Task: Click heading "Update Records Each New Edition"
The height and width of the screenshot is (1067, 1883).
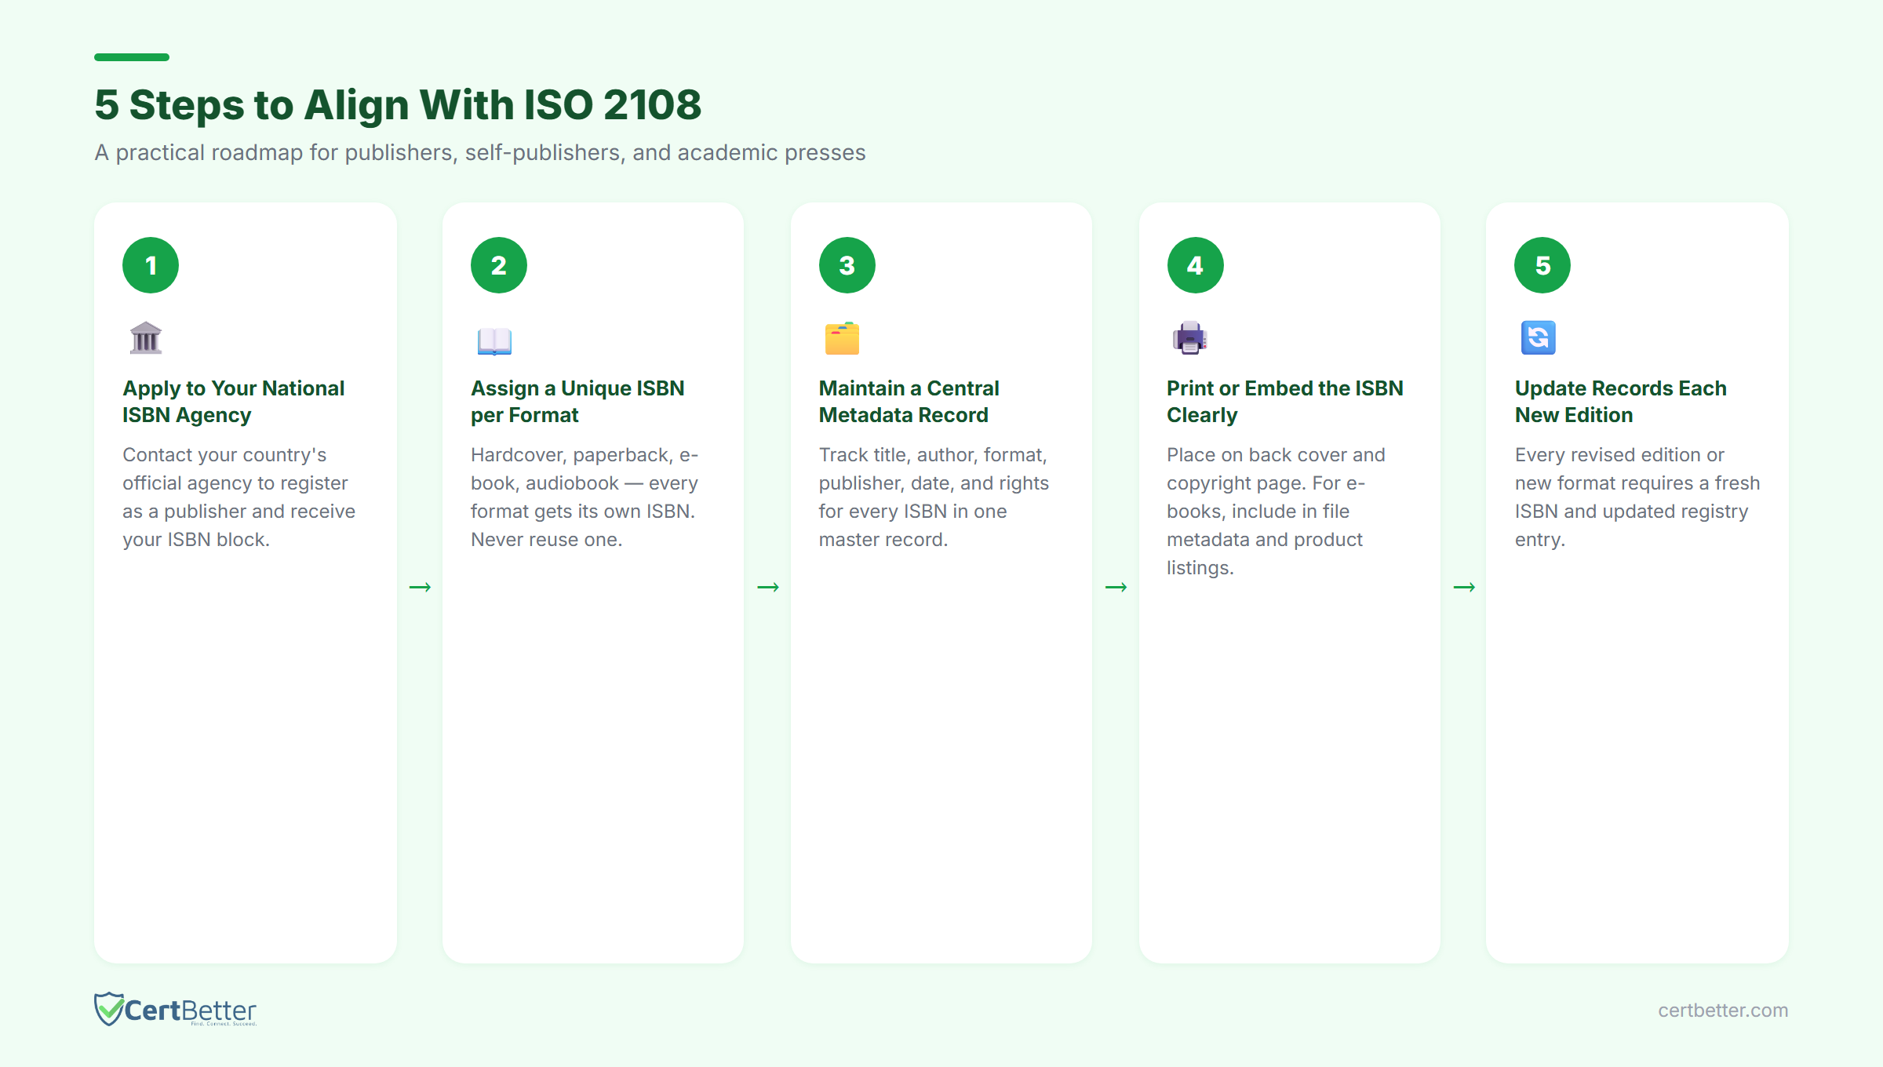Action: pos(1621,402)
